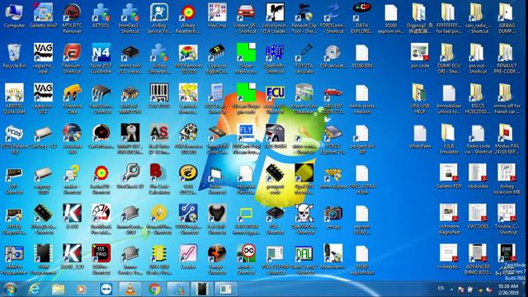The height and width of the screenshot is (297, 528).
Task: Open obdcodes PDF file
Action: [x=478, y=177]
